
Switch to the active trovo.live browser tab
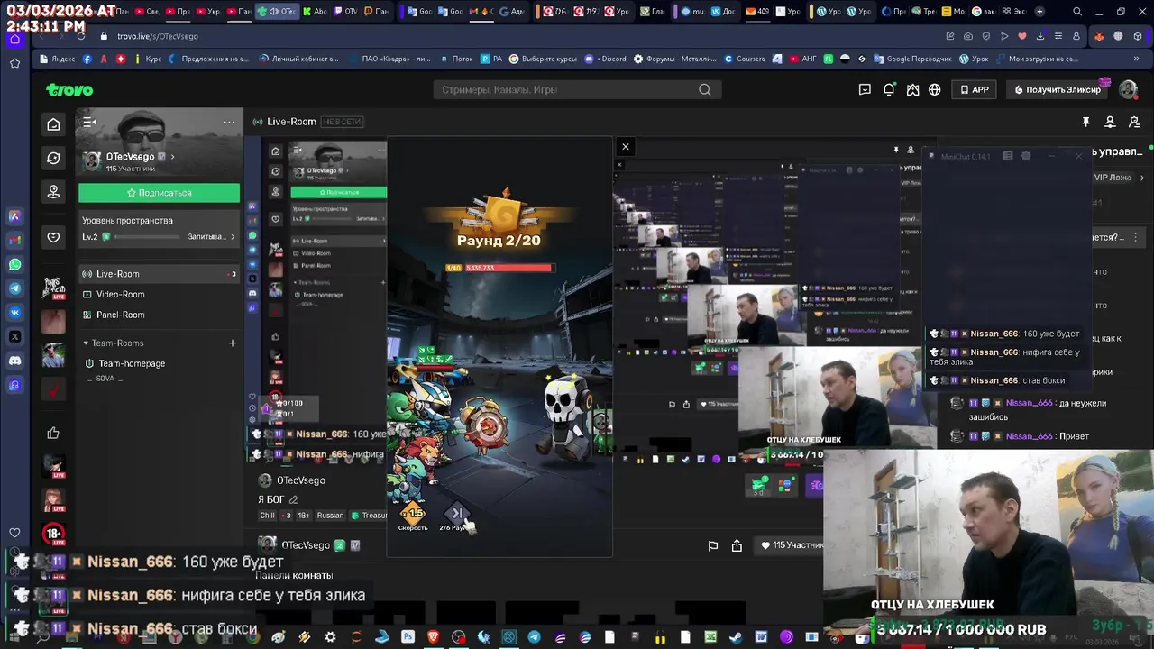tap(277, 12)
